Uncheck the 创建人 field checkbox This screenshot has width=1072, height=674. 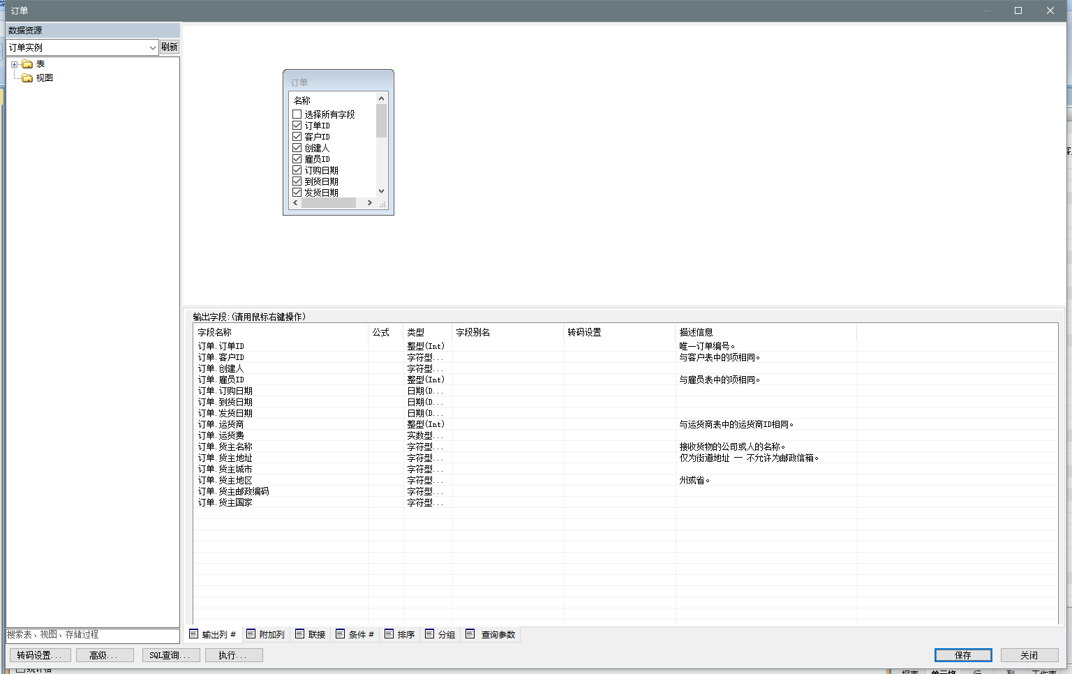point(297,148)
